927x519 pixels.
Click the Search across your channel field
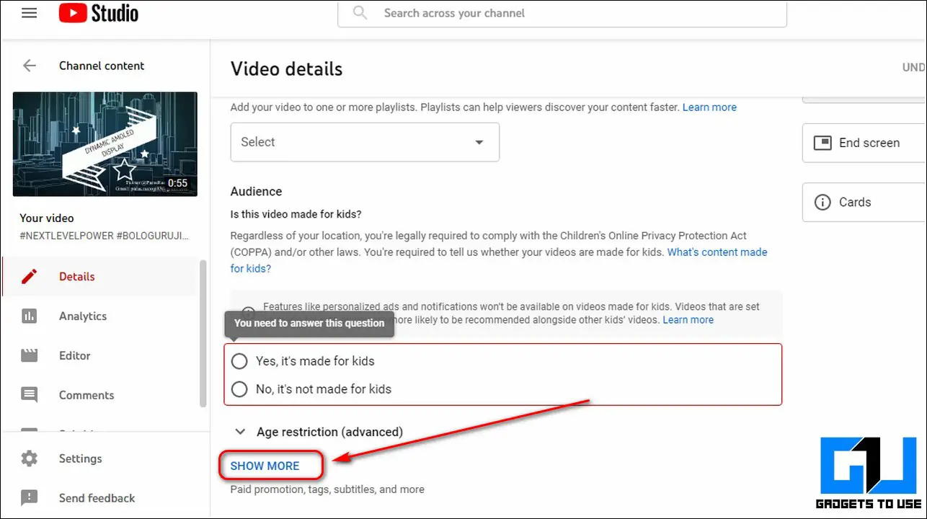coord(562,14)
